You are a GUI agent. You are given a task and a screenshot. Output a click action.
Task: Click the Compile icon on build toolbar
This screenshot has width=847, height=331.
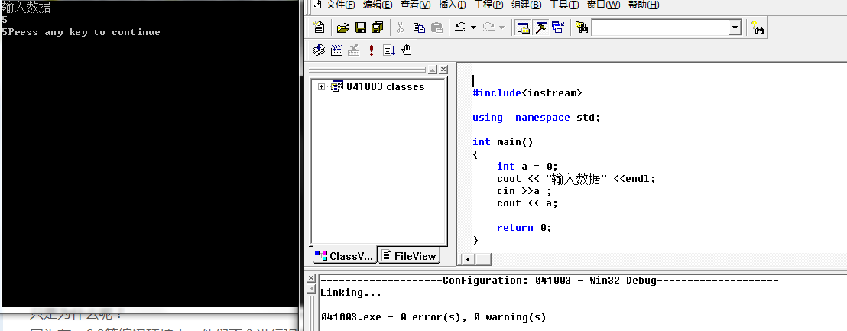(320, 50)
